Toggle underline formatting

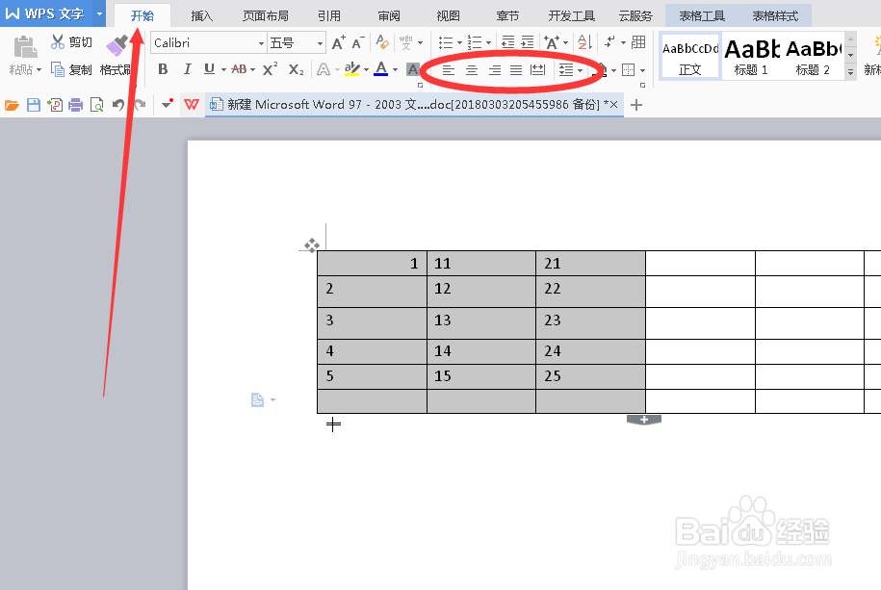[x=210, y=69]
